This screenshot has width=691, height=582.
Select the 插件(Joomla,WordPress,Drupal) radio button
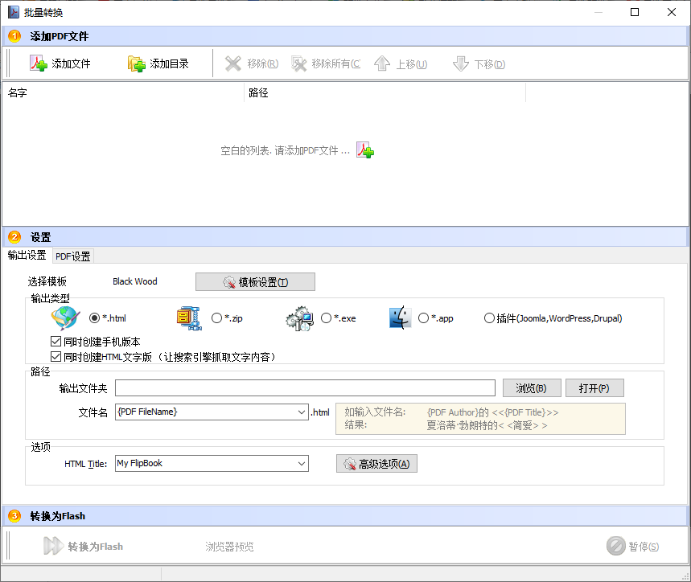(x=489, y=318)
